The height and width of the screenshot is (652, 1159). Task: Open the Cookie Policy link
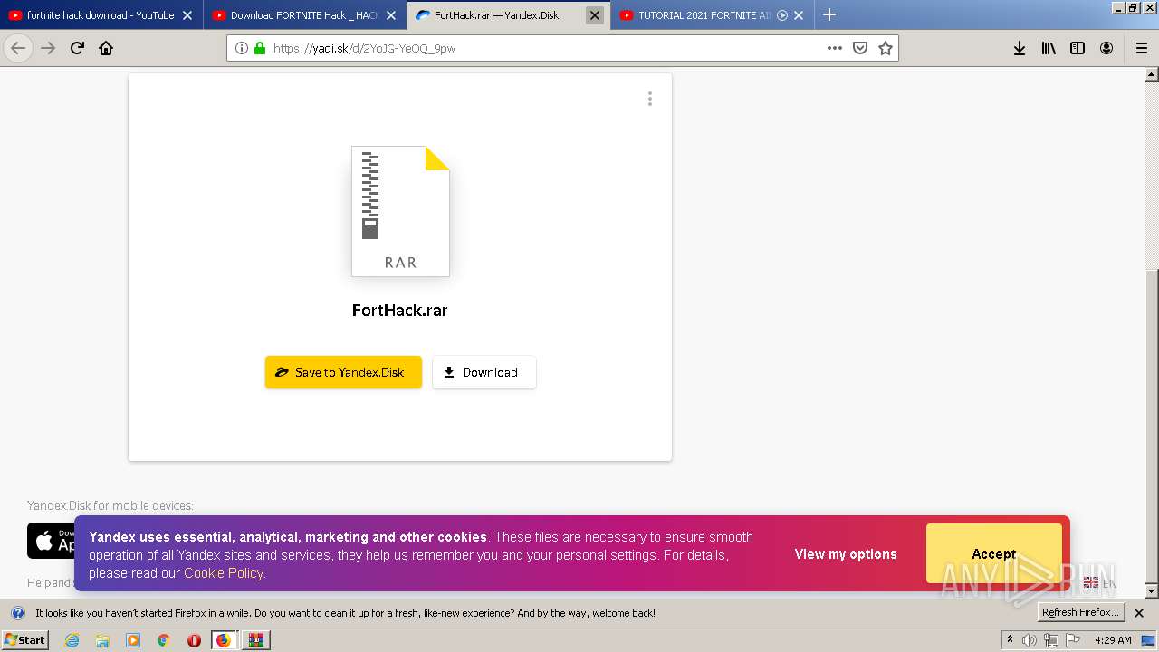[x=224, y=573]
